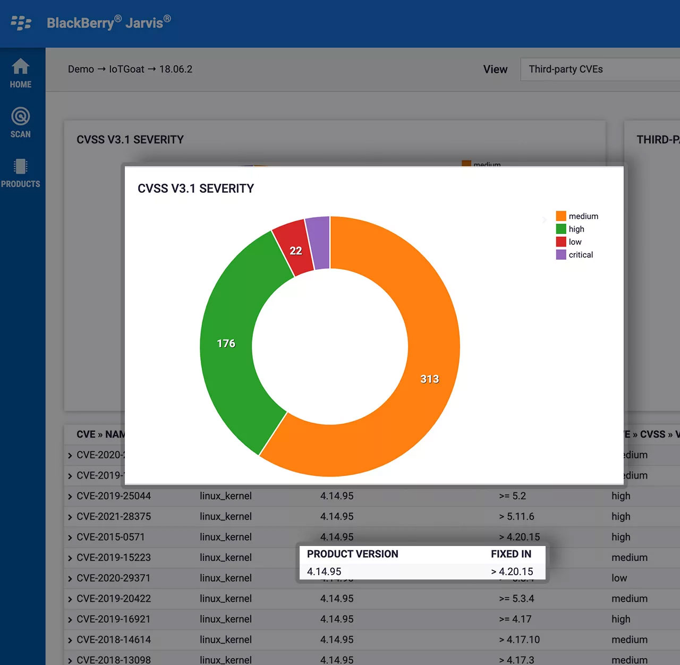Open the Home icon in sidebar
The height and width of the screenshot is (665, 680).
[x=21, y=66]
